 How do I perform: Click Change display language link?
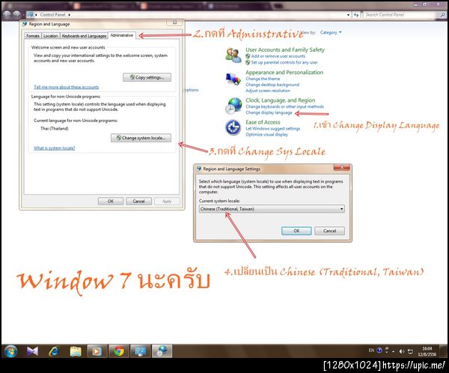[269, 112]
